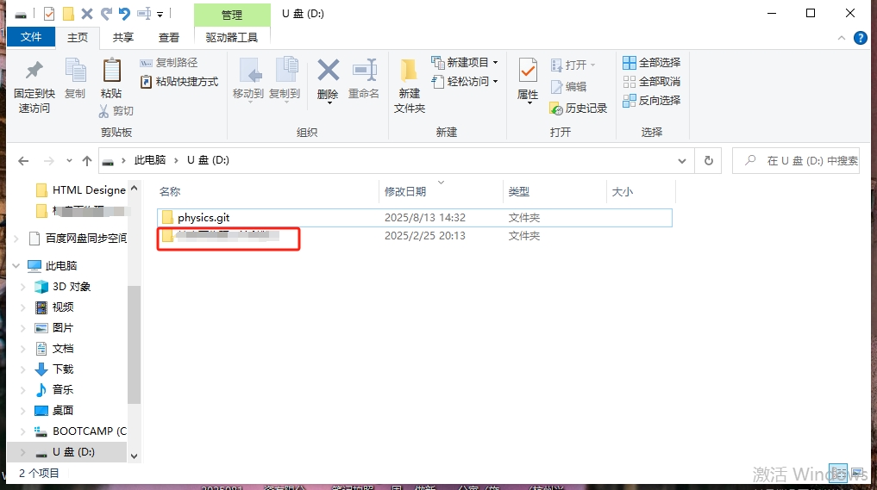Image resolution: width=877 pixels, height=490 pixels.
Task: Click 复制路径 copy path
Action: pos(169,63)
